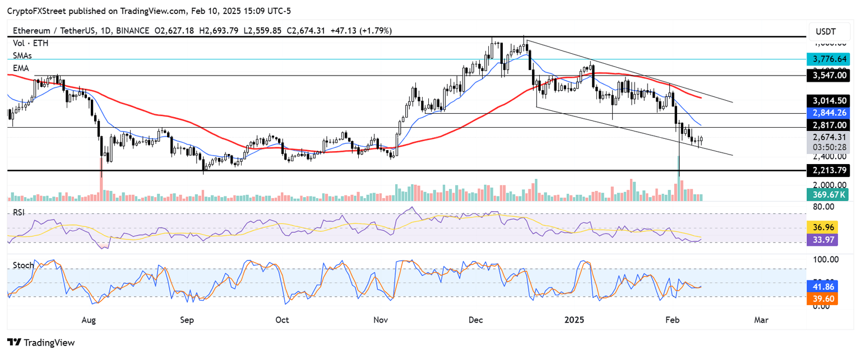Click Feb on the time axis
This screenshot has height=355, width=861.
[672, 320]
